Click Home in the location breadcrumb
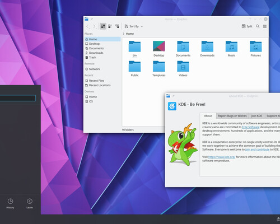This screenshot has height=224, width=280. pos(130,34)
